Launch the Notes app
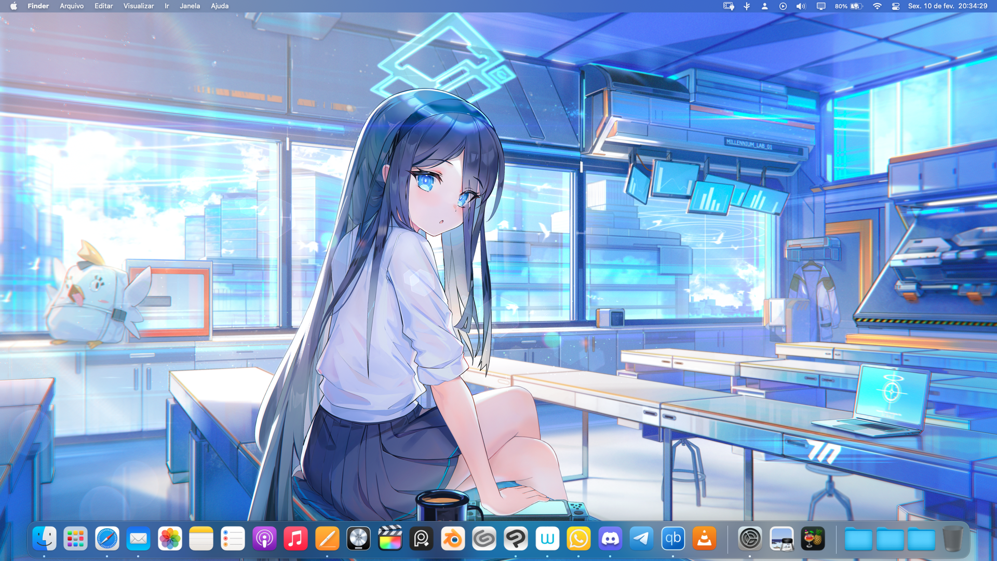Viewport: 997px width, 561px height. pos(201,539)
